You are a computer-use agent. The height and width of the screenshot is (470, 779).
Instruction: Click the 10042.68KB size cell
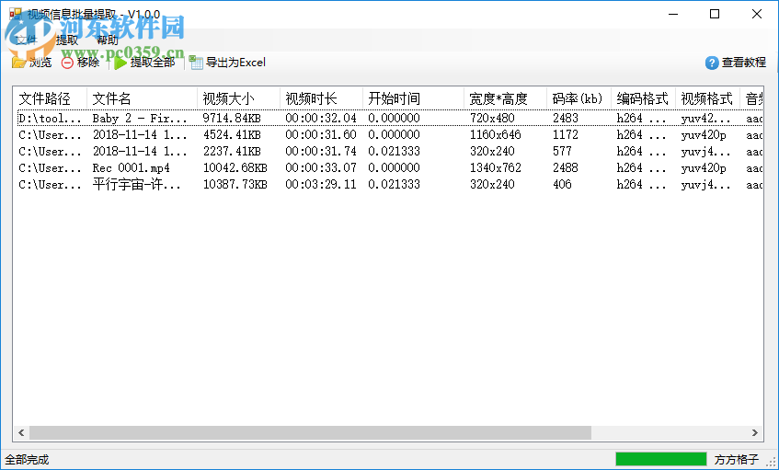coord(235,168)
